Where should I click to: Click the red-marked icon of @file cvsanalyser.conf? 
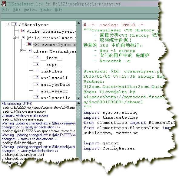pos(22,31)
